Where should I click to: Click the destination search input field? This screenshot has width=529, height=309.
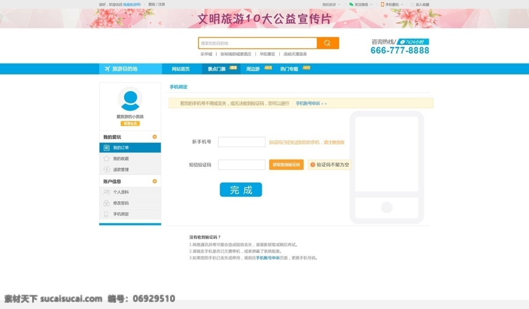257,43
